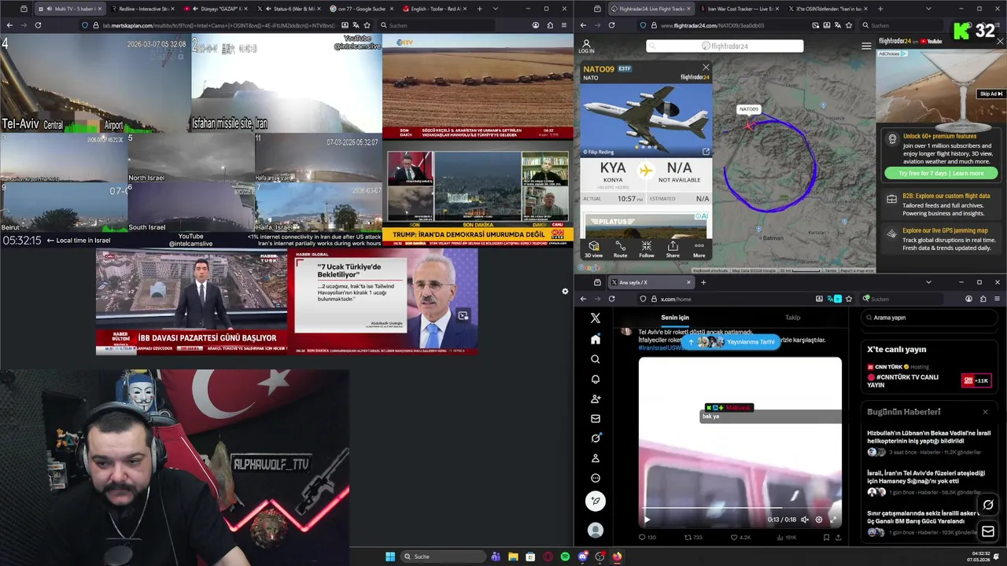The width and height of the screenshot is (1007, 566).
Task: Skip the ad in Flightradar24 video
Action: (x=990, y=94)
